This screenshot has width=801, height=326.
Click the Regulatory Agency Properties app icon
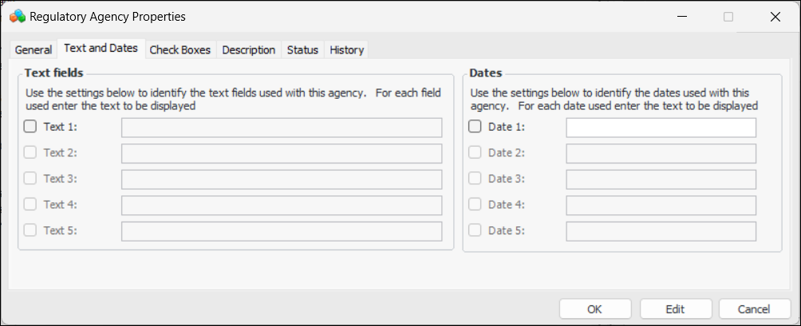tap(17, 16)
